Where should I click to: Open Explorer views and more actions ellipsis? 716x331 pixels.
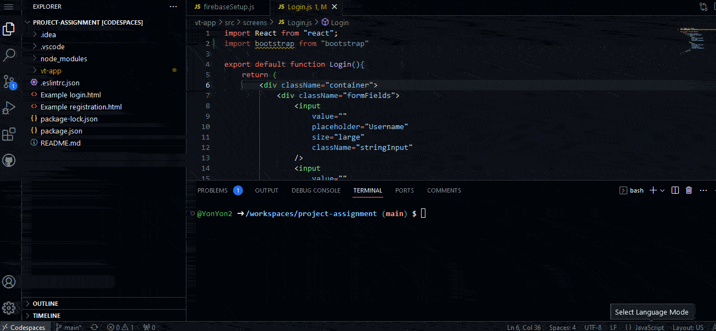(173, 7)
